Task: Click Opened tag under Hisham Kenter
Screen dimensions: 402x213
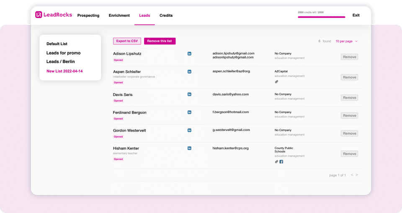Action: point(118,159)
